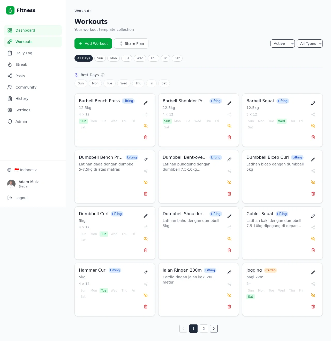Screen dimensions: 331x341
Task: Filter workouts by Mon tab
Action: tap(114, 58)
